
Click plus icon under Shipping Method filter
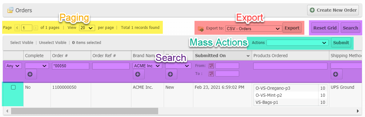[336, 74]
